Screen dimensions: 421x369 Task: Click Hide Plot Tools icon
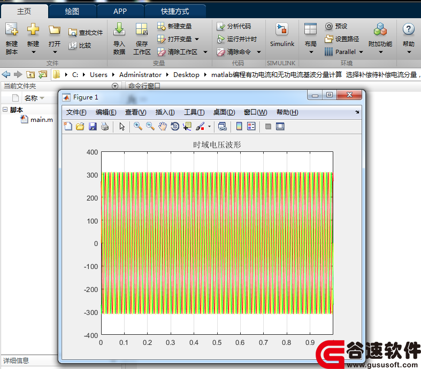268,126
